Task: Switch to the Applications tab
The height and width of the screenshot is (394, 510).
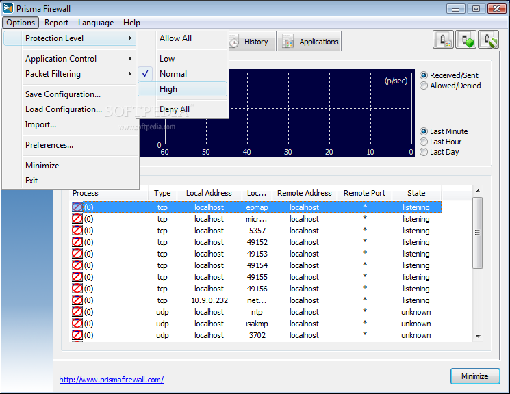Action: click(309, 41)
